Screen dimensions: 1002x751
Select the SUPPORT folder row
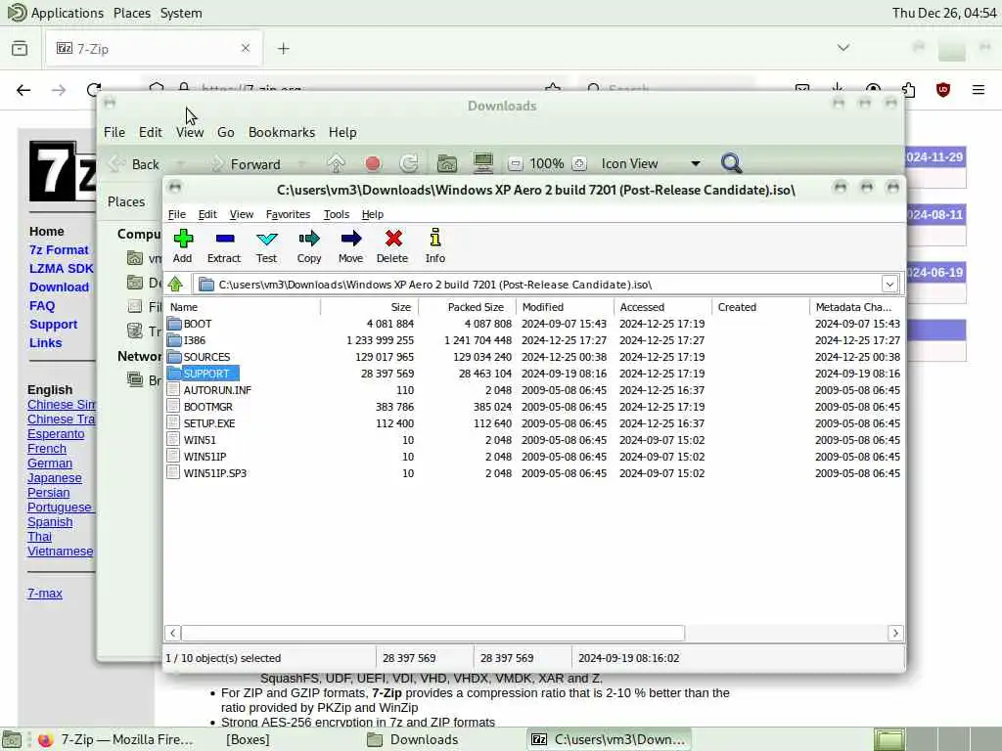[x=533, y=373]
